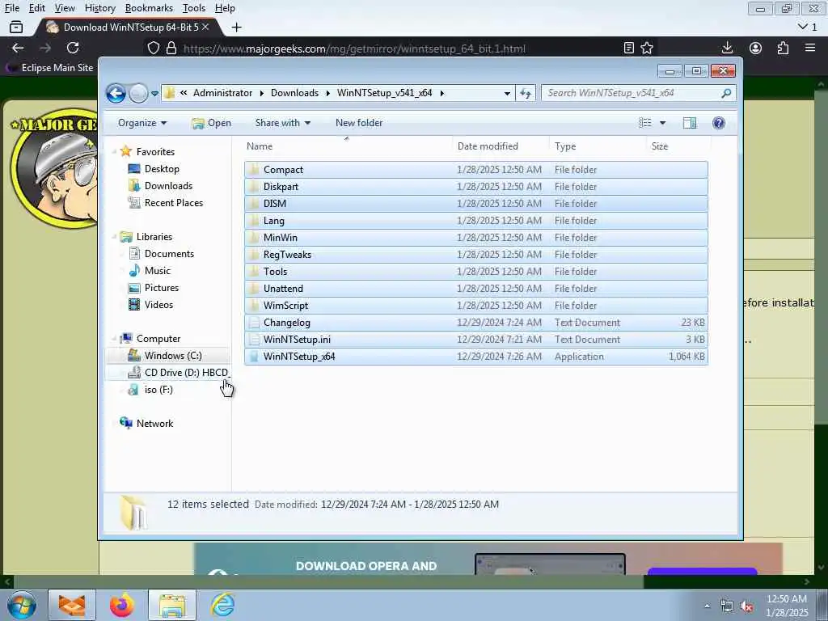Open the view options dropdown arrow

coord(663,123)
